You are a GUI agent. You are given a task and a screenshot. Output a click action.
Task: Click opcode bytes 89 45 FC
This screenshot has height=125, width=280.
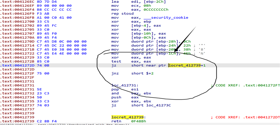pos(47,25)
